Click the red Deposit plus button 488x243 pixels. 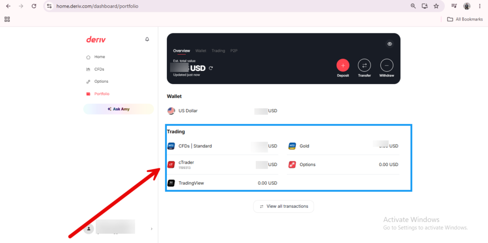click(x=343, y=65)
